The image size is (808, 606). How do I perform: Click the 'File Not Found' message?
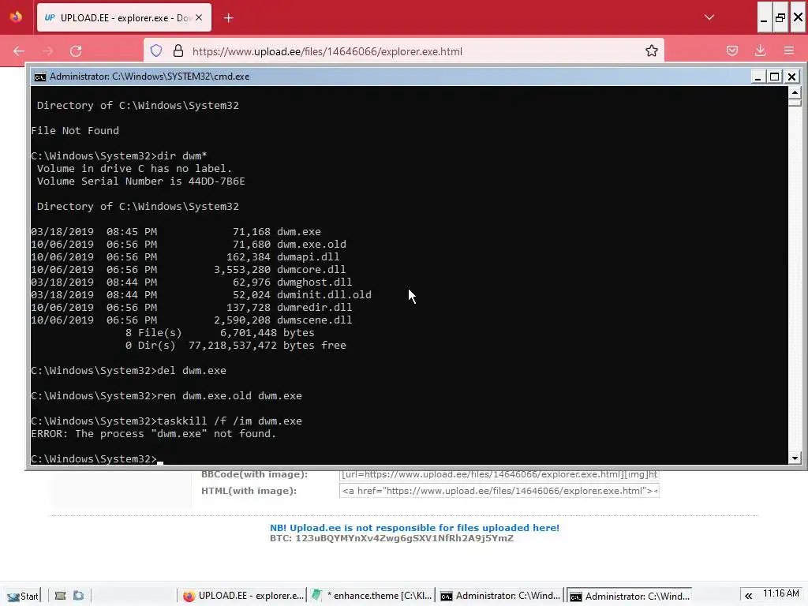[75, 130]
